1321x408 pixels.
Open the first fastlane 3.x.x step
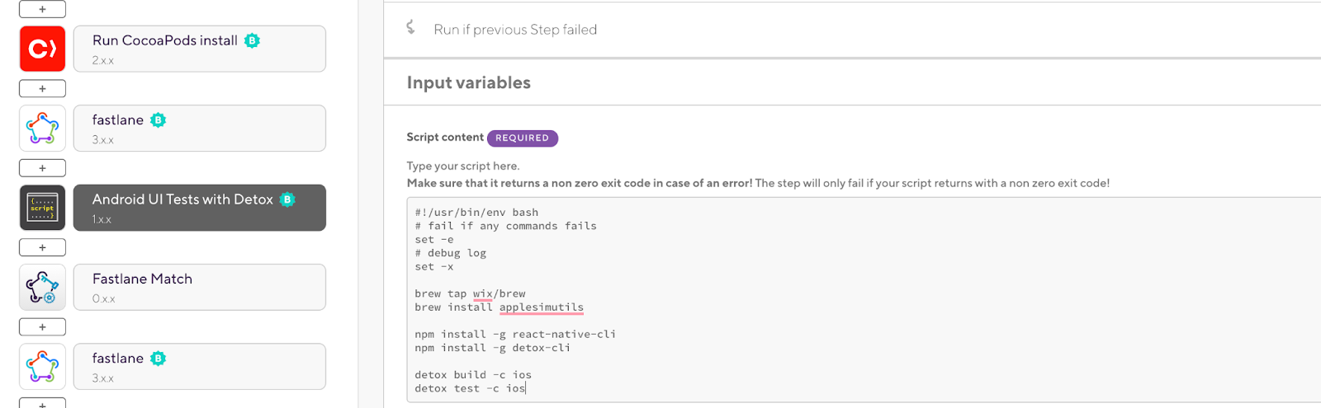[200, 129]
